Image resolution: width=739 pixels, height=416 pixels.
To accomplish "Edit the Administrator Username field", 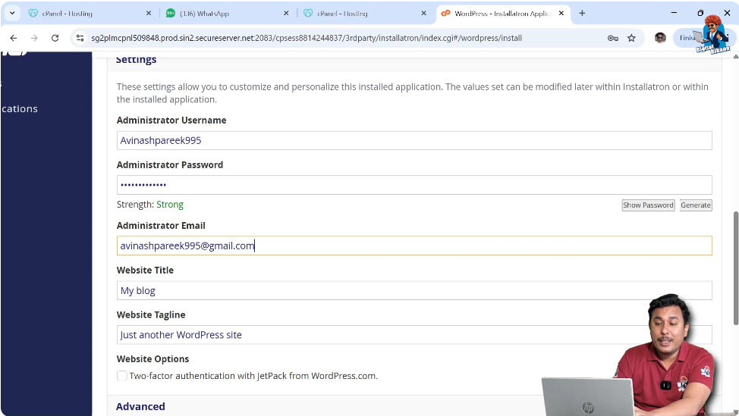I will click(x=414, y=140).
